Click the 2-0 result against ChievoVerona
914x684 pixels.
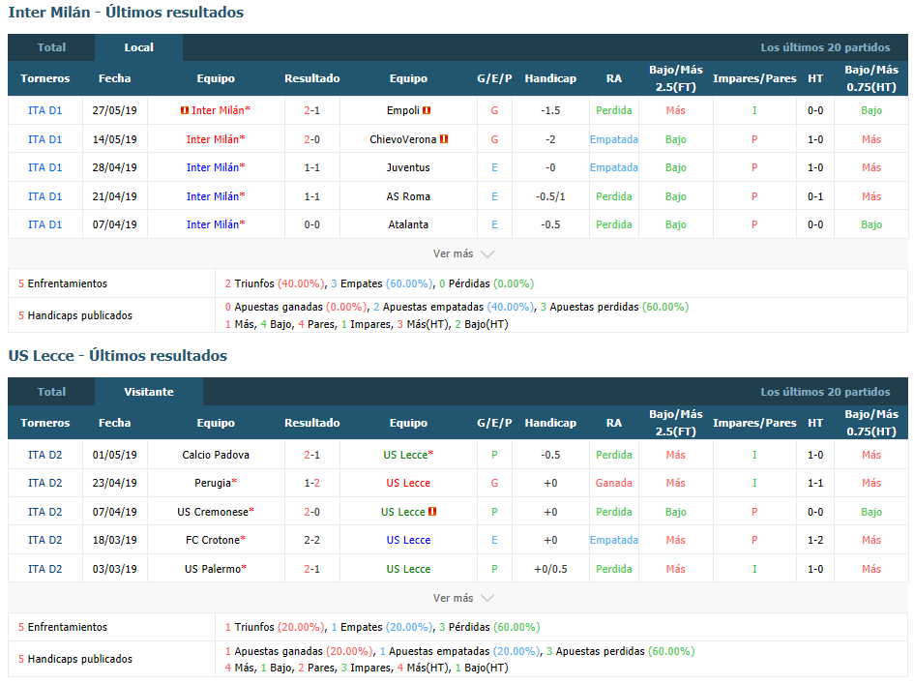click(311, 139)
